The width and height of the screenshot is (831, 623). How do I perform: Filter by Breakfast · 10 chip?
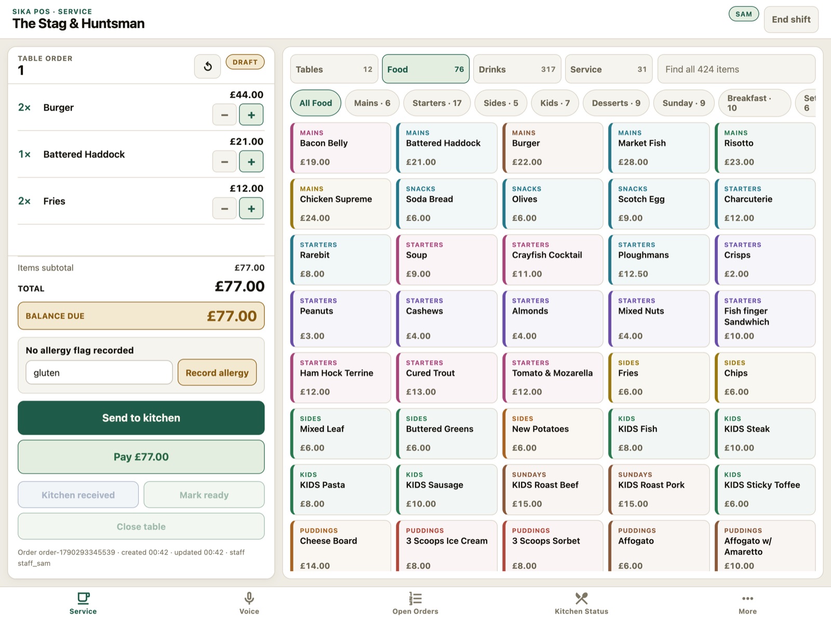(755, 103)
